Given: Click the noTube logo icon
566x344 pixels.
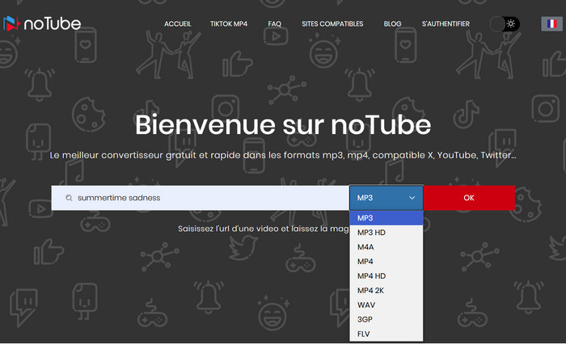Looking at the screenshot, I should click(x=13, y=23).
